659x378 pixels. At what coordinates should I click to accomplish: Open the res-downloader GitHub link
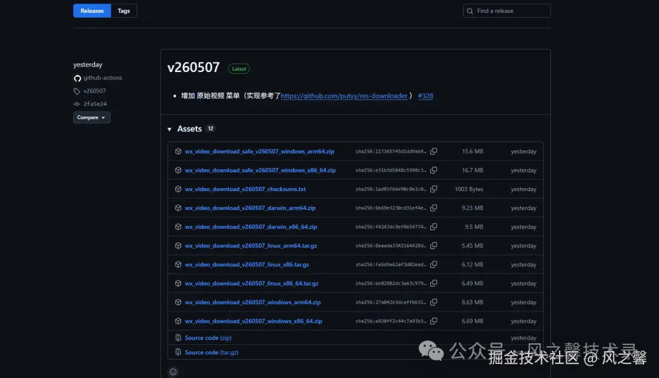click(x=344, y=96)
